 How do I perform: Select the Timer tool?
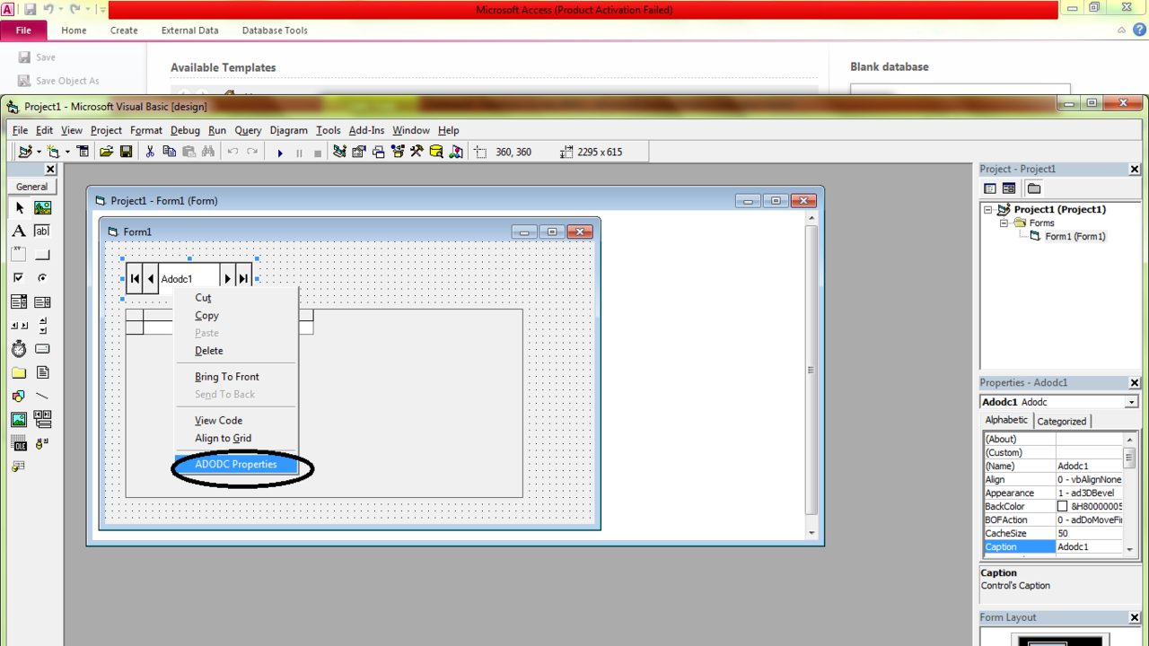[x=19, y=348]
